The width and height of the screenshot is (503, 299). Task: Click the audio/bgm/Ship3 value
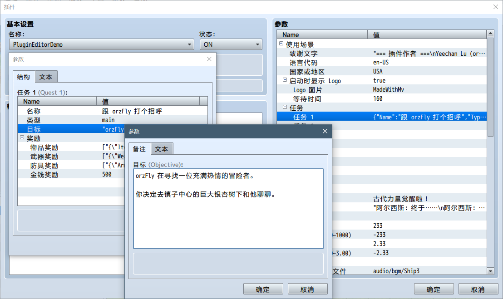coord(396,271)
